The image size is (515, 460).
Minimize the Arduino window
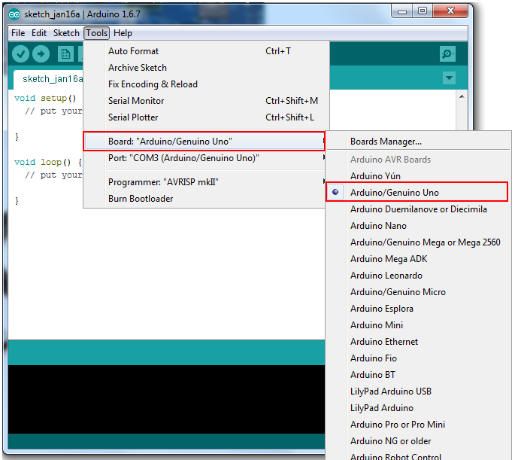pos(402,12)
